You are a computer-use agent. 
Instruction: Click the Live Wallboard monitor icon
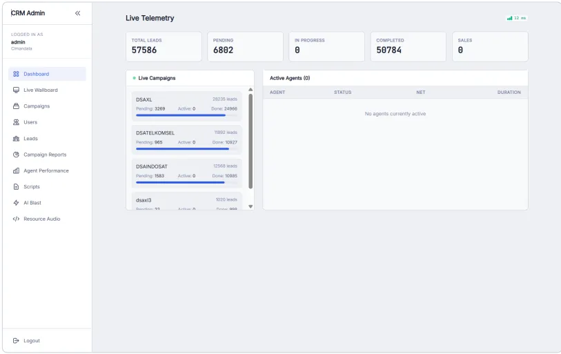point(16,90)
